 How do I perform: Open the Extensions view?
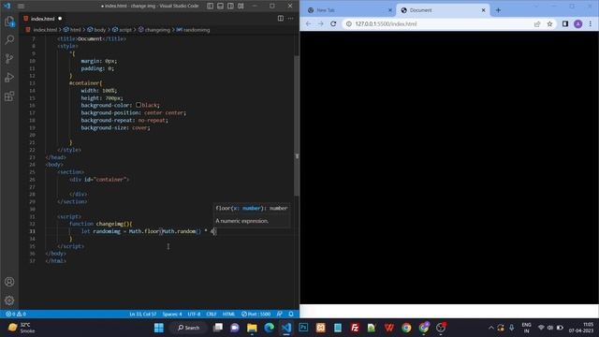point(9,95)
